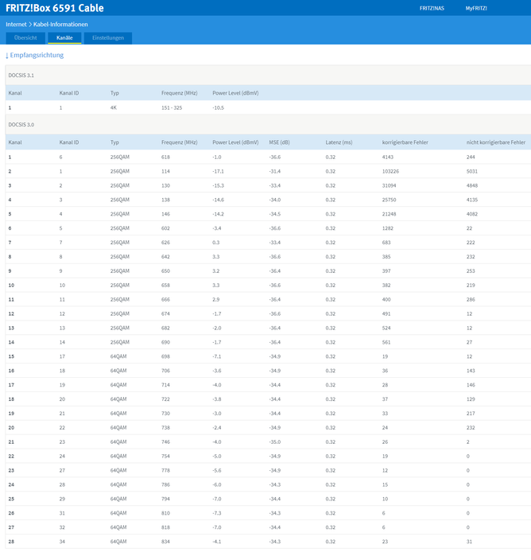Click the DOCSIS 3.0 section label
The width and height of the screenshot is (531, 560).
click(x=21, y=125)
